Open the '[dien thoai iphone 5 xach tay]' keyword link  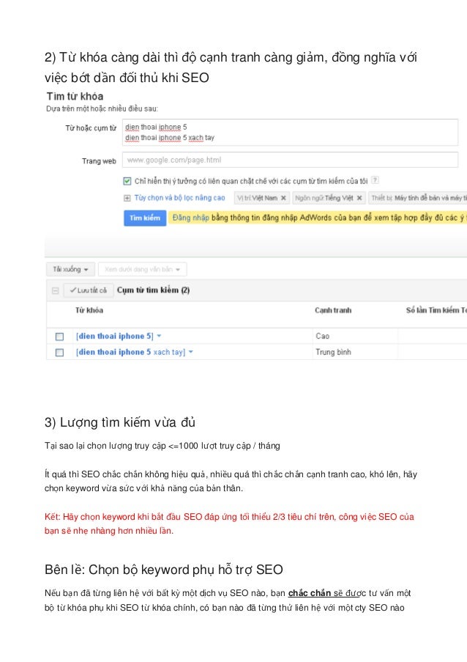pyautogui.click(x=131, y=352)
